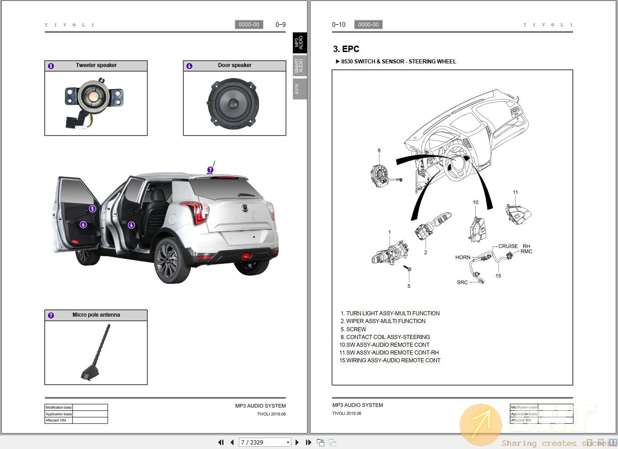Click page number 0-10 in header
This screenshot has height=449, width=618.
pos(339,25)
